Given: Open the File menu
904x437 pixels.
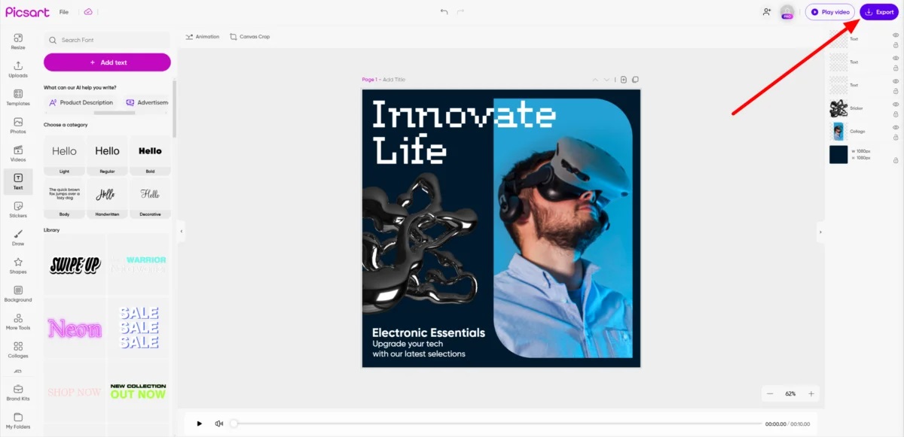Looking at the screenshot, I should [x=63, y=12].
